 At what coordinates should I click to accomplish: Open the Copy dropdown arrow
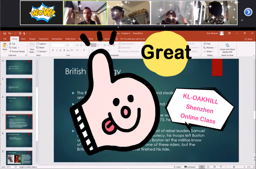tap(19, 48)
